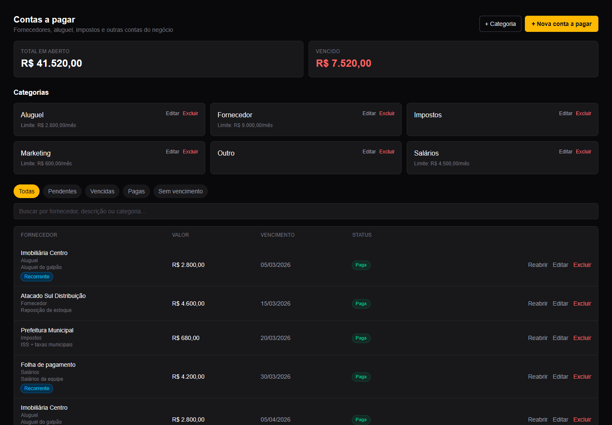
Task: Edit the Outro category card
Action: coord(369,152)
